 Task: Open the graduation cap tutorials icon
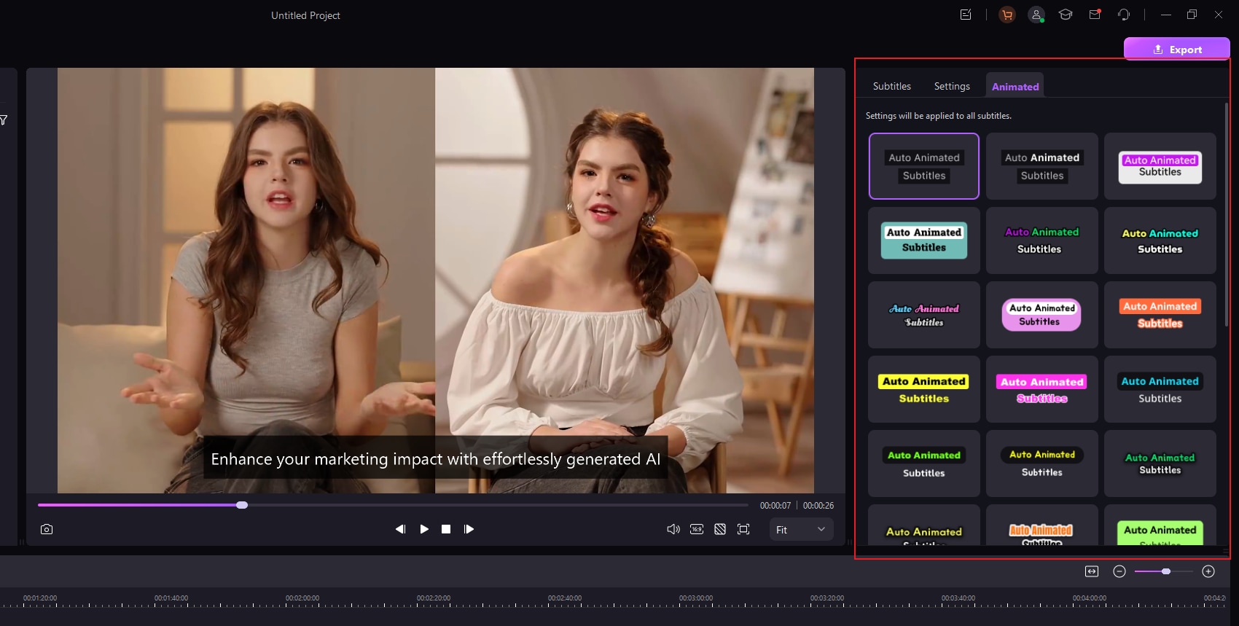[x=1066, y=15]
